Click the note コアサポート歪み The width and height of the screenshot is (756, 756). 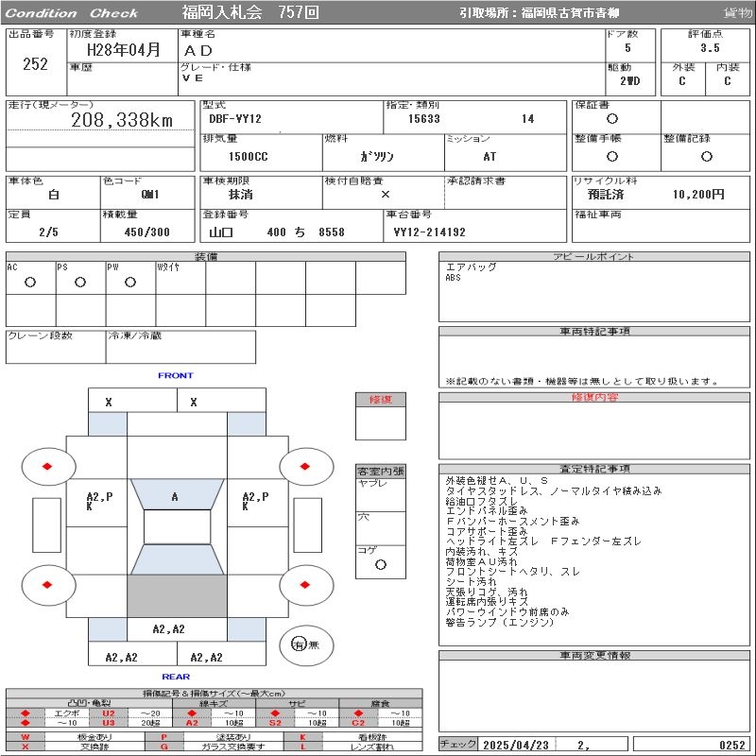coord(487,531)
